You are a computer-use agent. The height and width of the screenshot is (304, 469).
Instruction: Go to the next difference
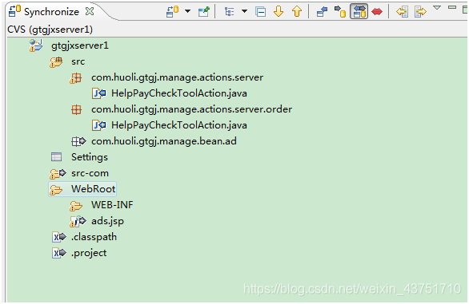(279, 12)
